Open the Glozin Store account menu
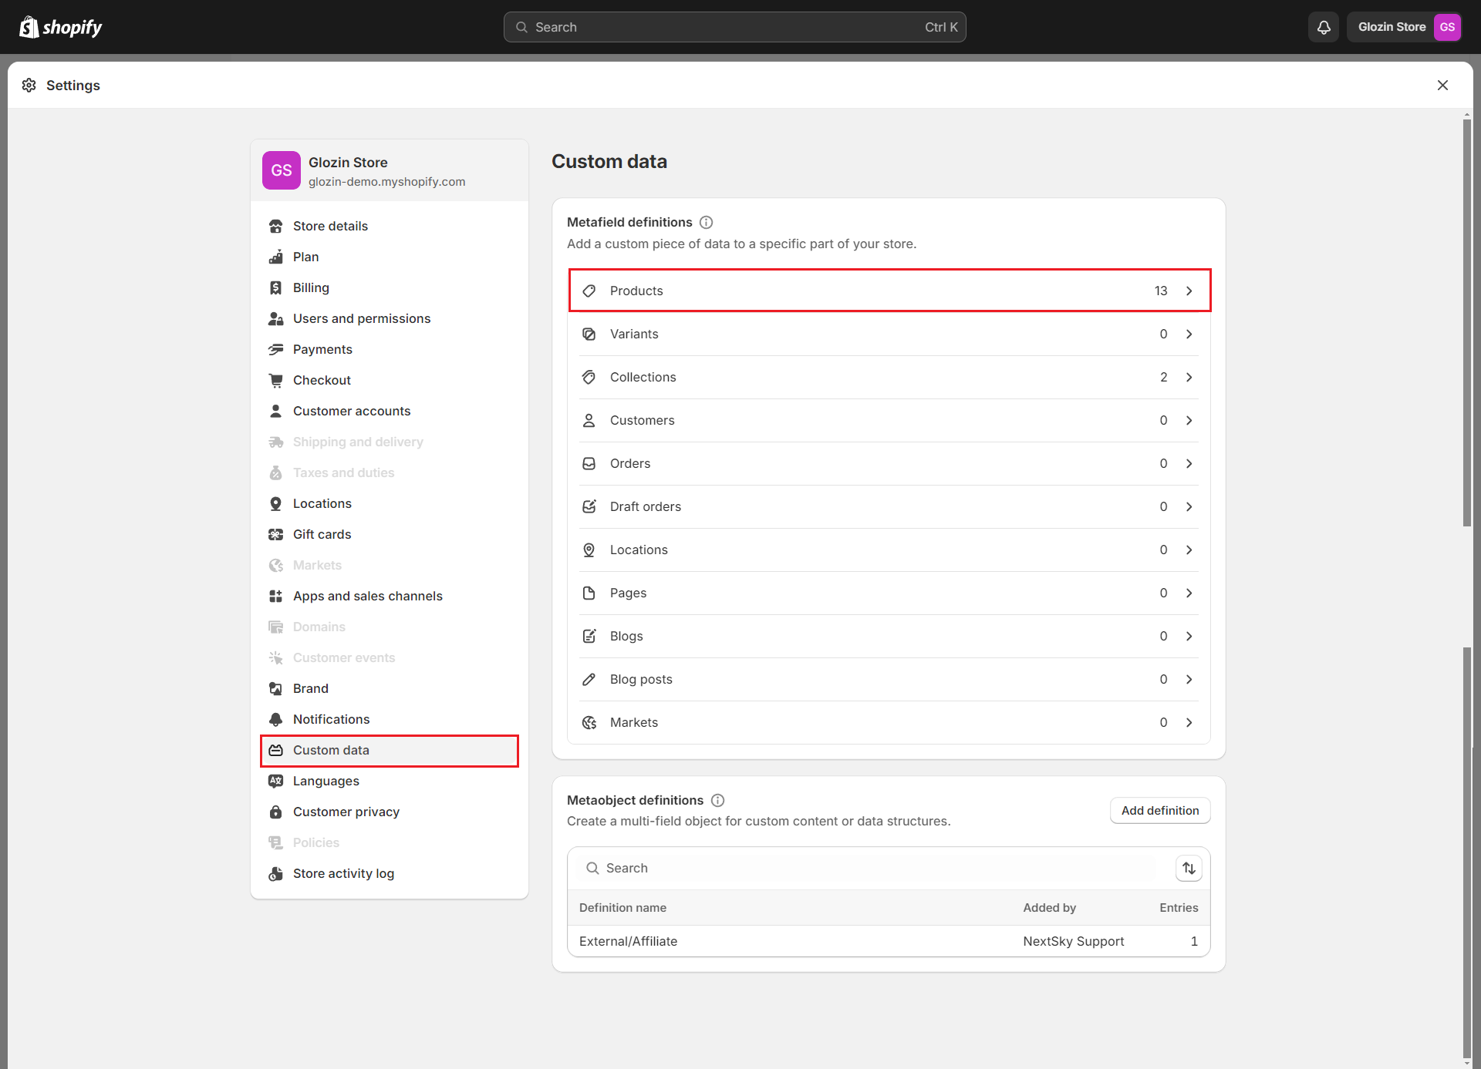The width and height of the screenshot is (1481, 1069). (x=1405, y=27)
